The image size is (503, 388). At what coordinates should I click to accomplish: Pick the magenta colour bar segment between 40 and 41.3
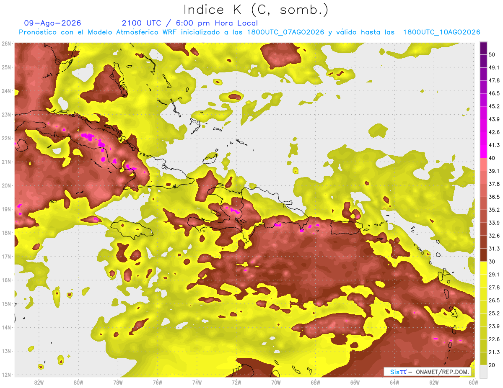(x=483, y=152)
